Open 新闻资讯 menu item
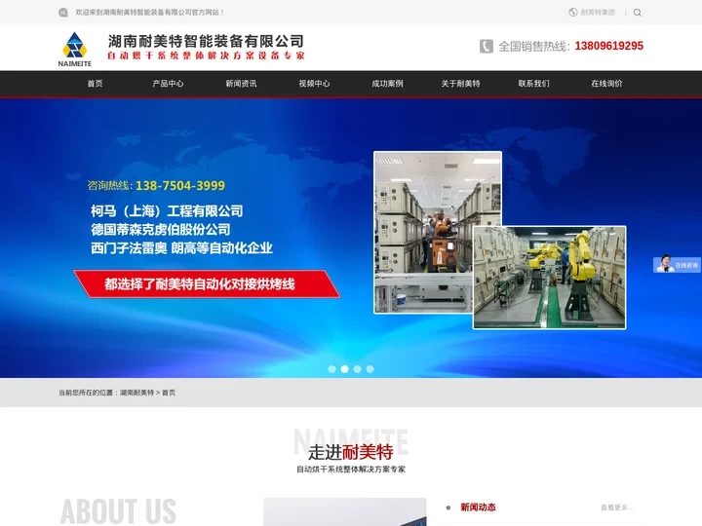The width and height of the screenshot is (702, 526). [241, 84]
